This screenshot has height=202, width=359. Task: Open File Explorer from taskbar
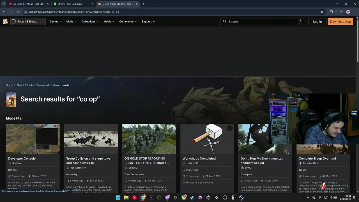126,198
